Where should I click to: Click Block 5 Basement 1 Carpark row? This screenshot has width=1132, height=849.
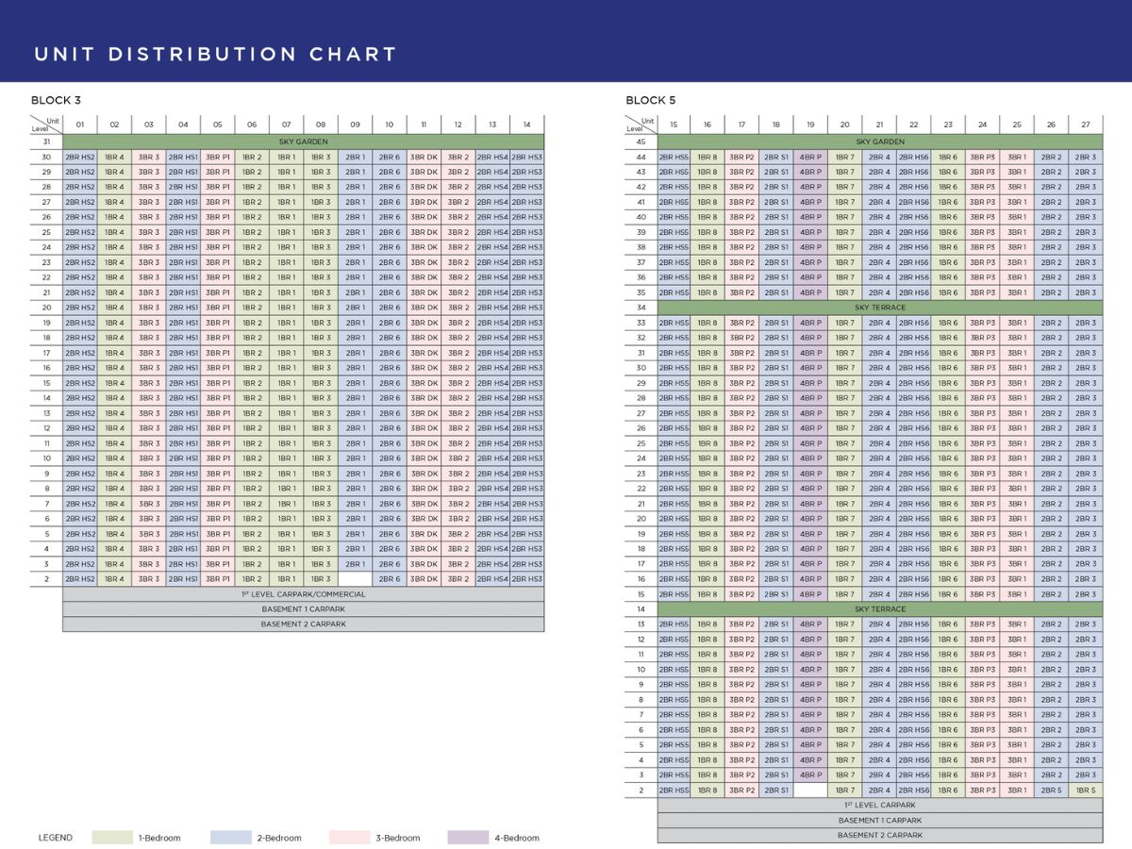coord(880,821)
